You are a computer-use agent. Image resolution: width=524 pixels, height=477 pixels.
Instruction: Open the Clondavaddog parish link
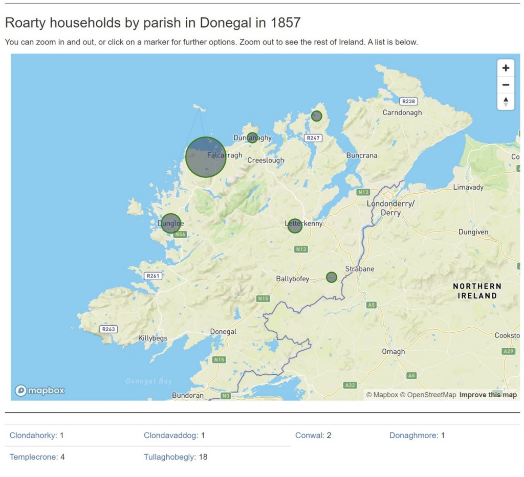click(170, 436)
